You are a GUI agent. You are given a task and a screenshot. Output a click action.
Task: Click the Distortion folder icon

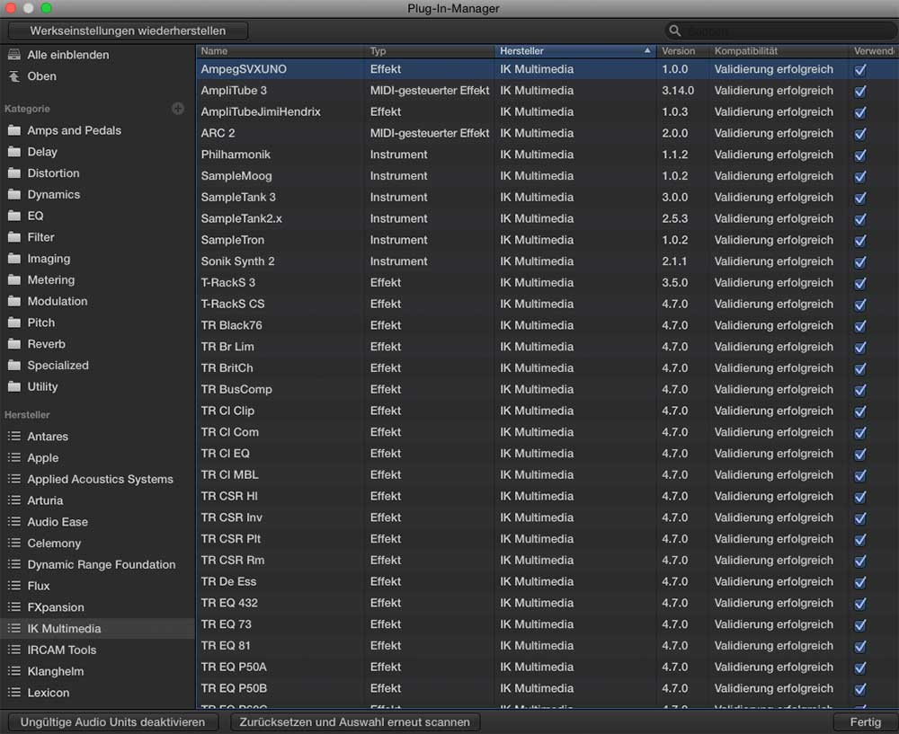13,173
